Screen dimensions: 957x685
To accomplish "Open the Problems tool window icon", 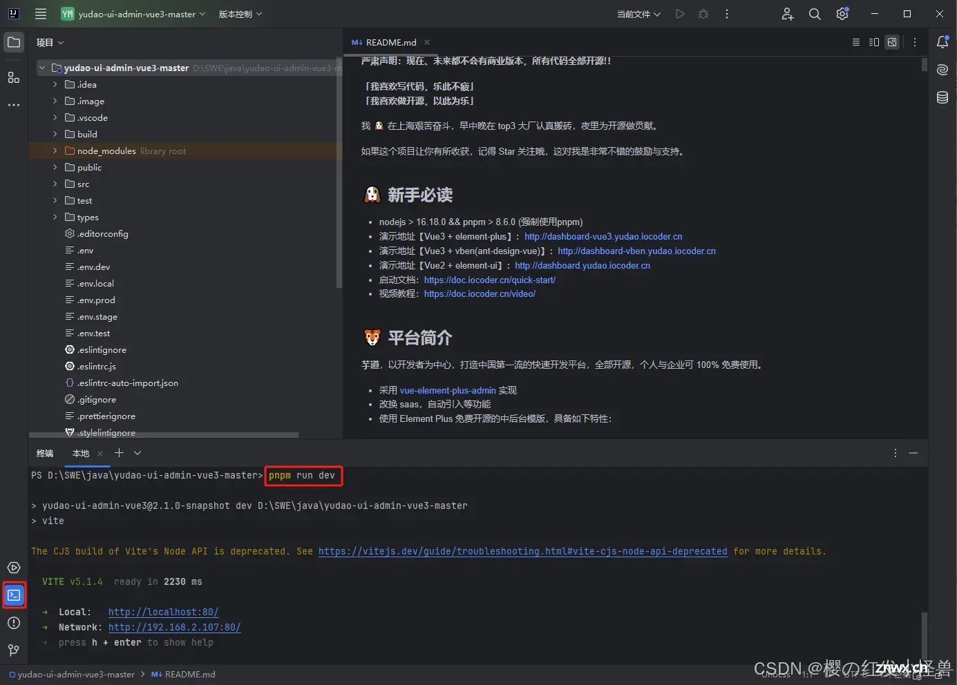I will click(14, 623).
